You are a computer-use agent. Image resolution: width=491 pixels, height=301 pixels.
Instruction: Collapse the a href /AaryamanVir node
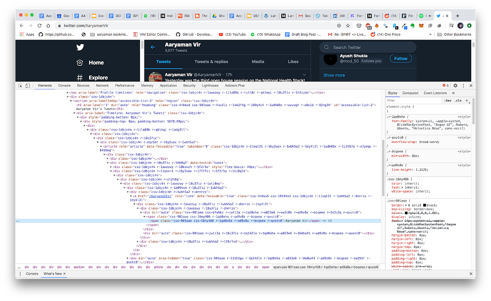coord(131,196)
